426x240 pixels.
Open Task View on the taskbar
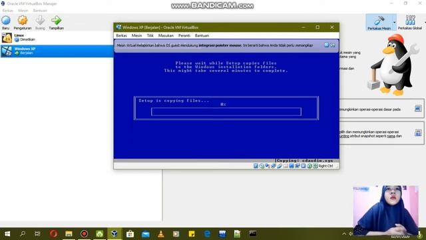37,234
